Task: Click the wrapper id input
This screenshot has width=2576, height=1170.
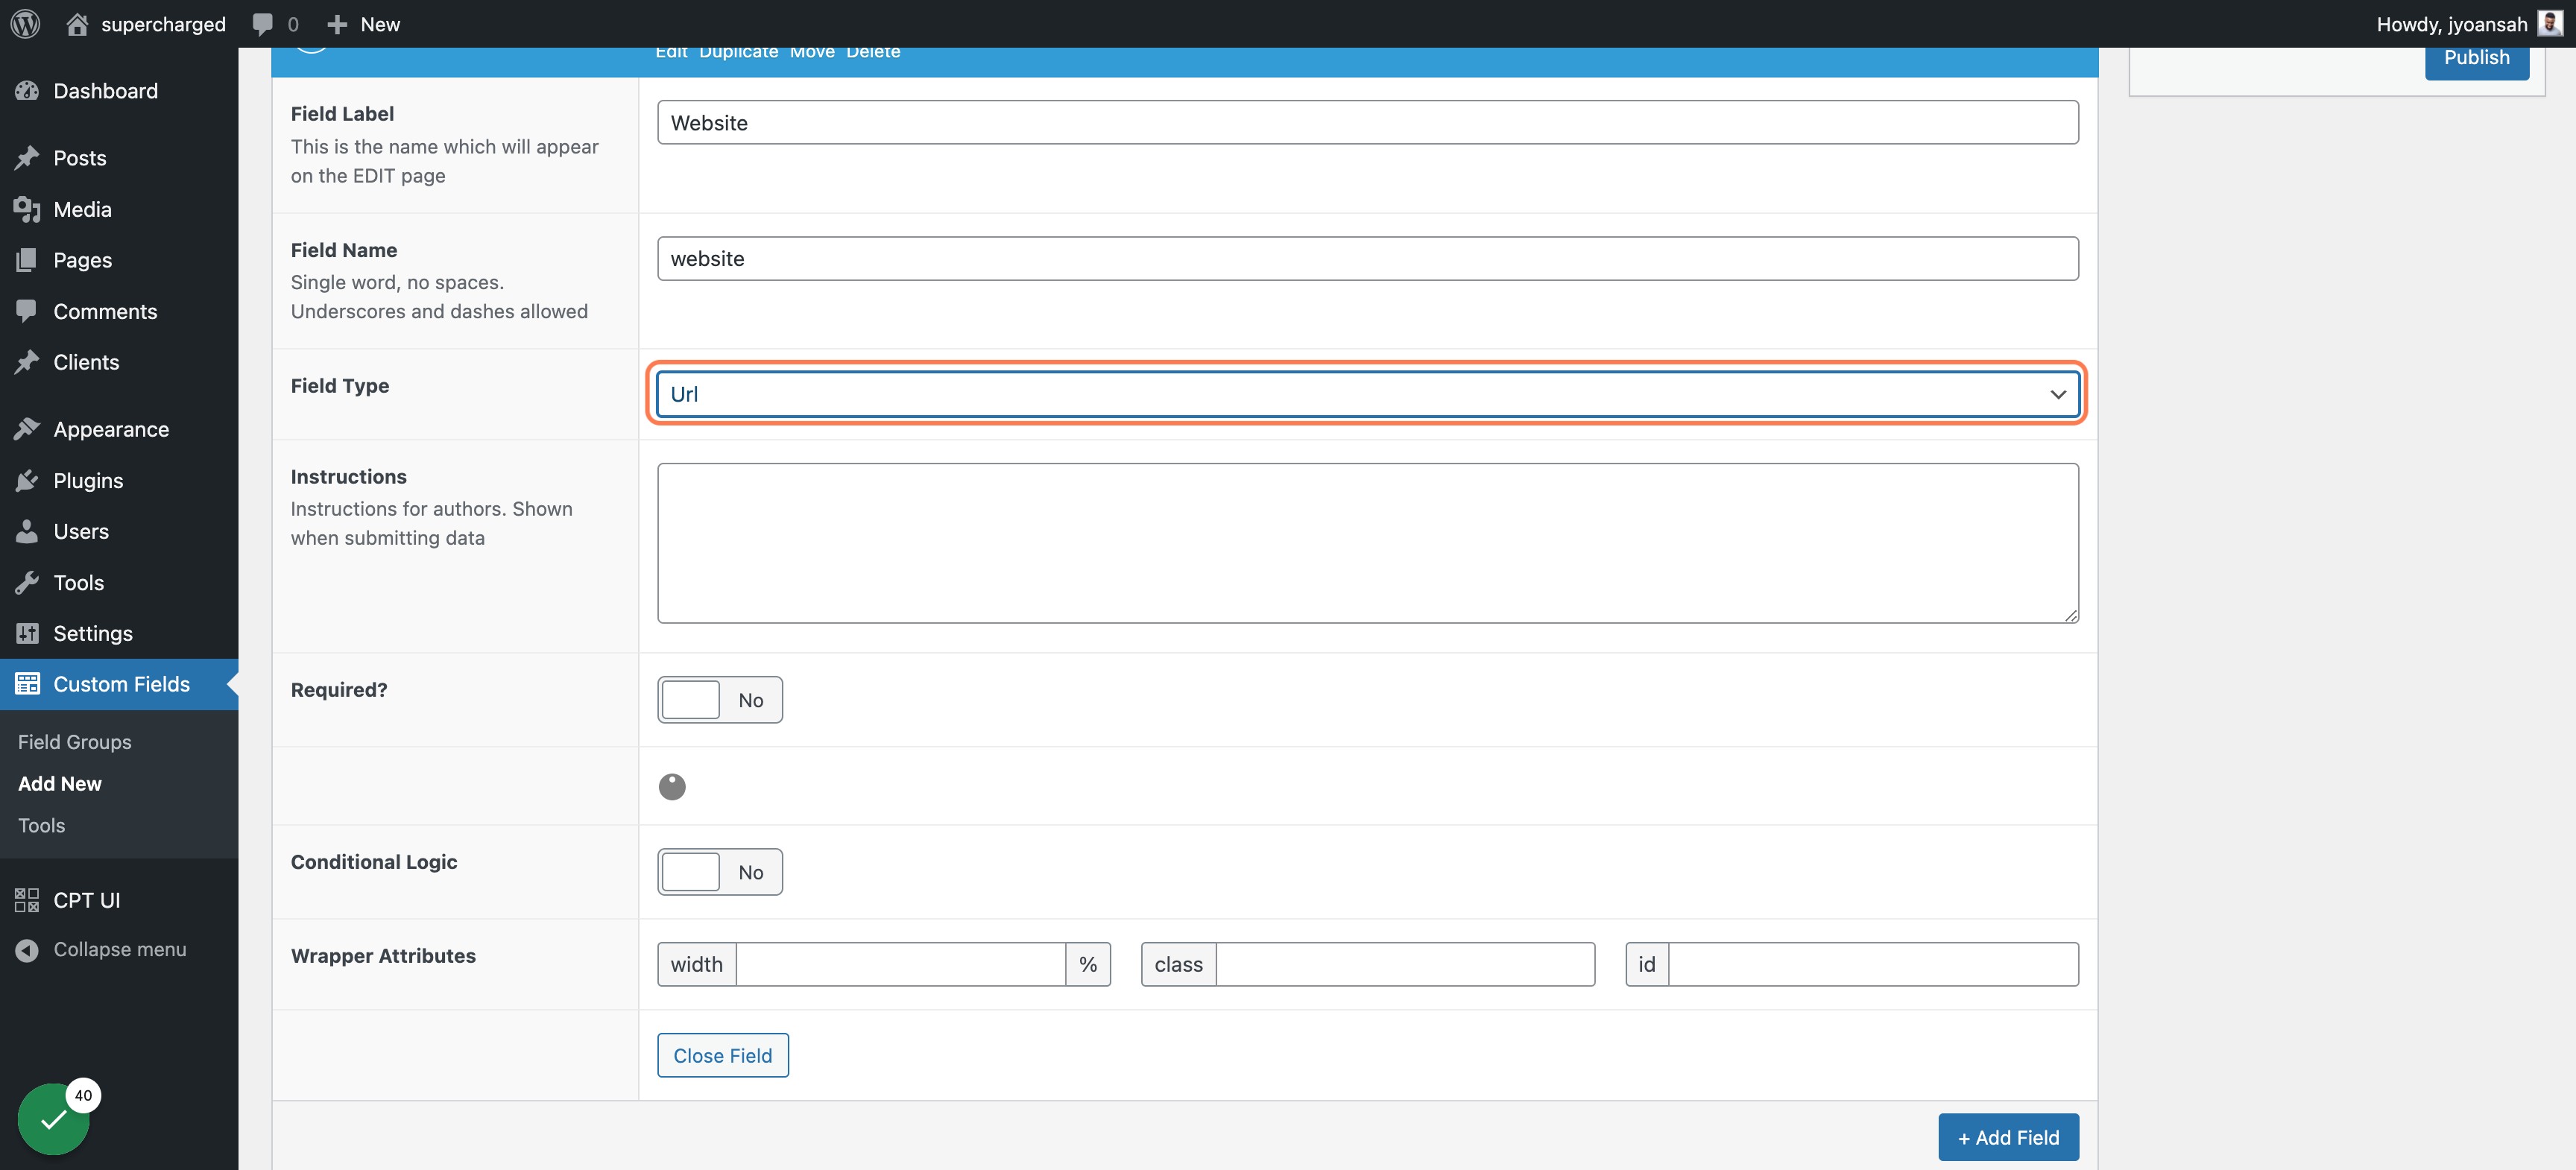Action: pos(1873,964)
